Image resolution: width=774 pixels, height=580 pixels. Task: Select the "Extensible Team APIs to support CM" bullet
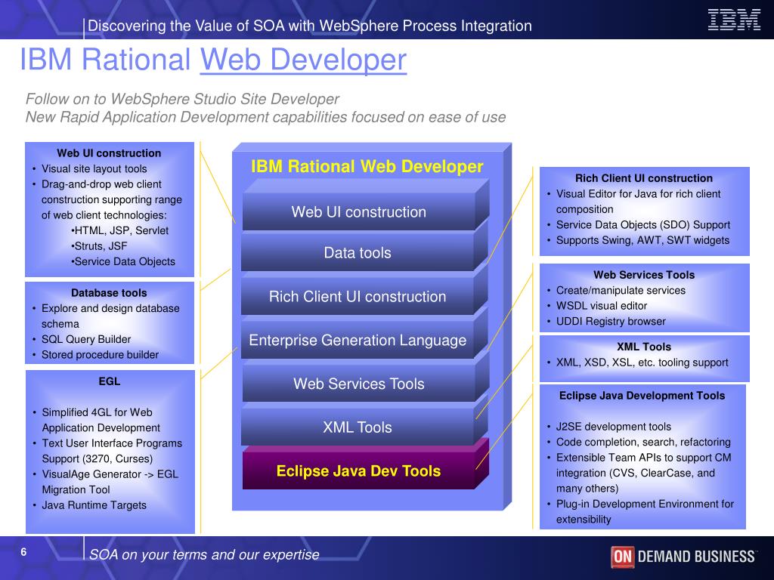point(644,473)
